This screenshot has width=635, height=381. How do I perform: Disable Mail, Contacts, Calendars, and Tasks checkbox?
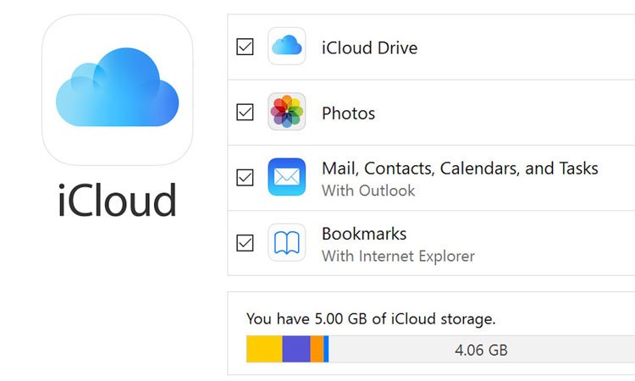coord(245,178)
